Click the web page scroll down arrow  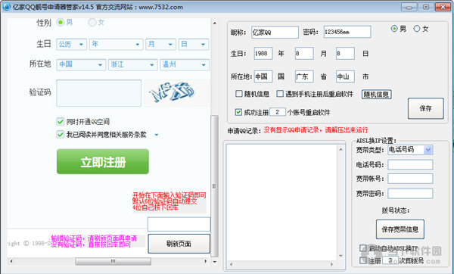click(215, 262)
